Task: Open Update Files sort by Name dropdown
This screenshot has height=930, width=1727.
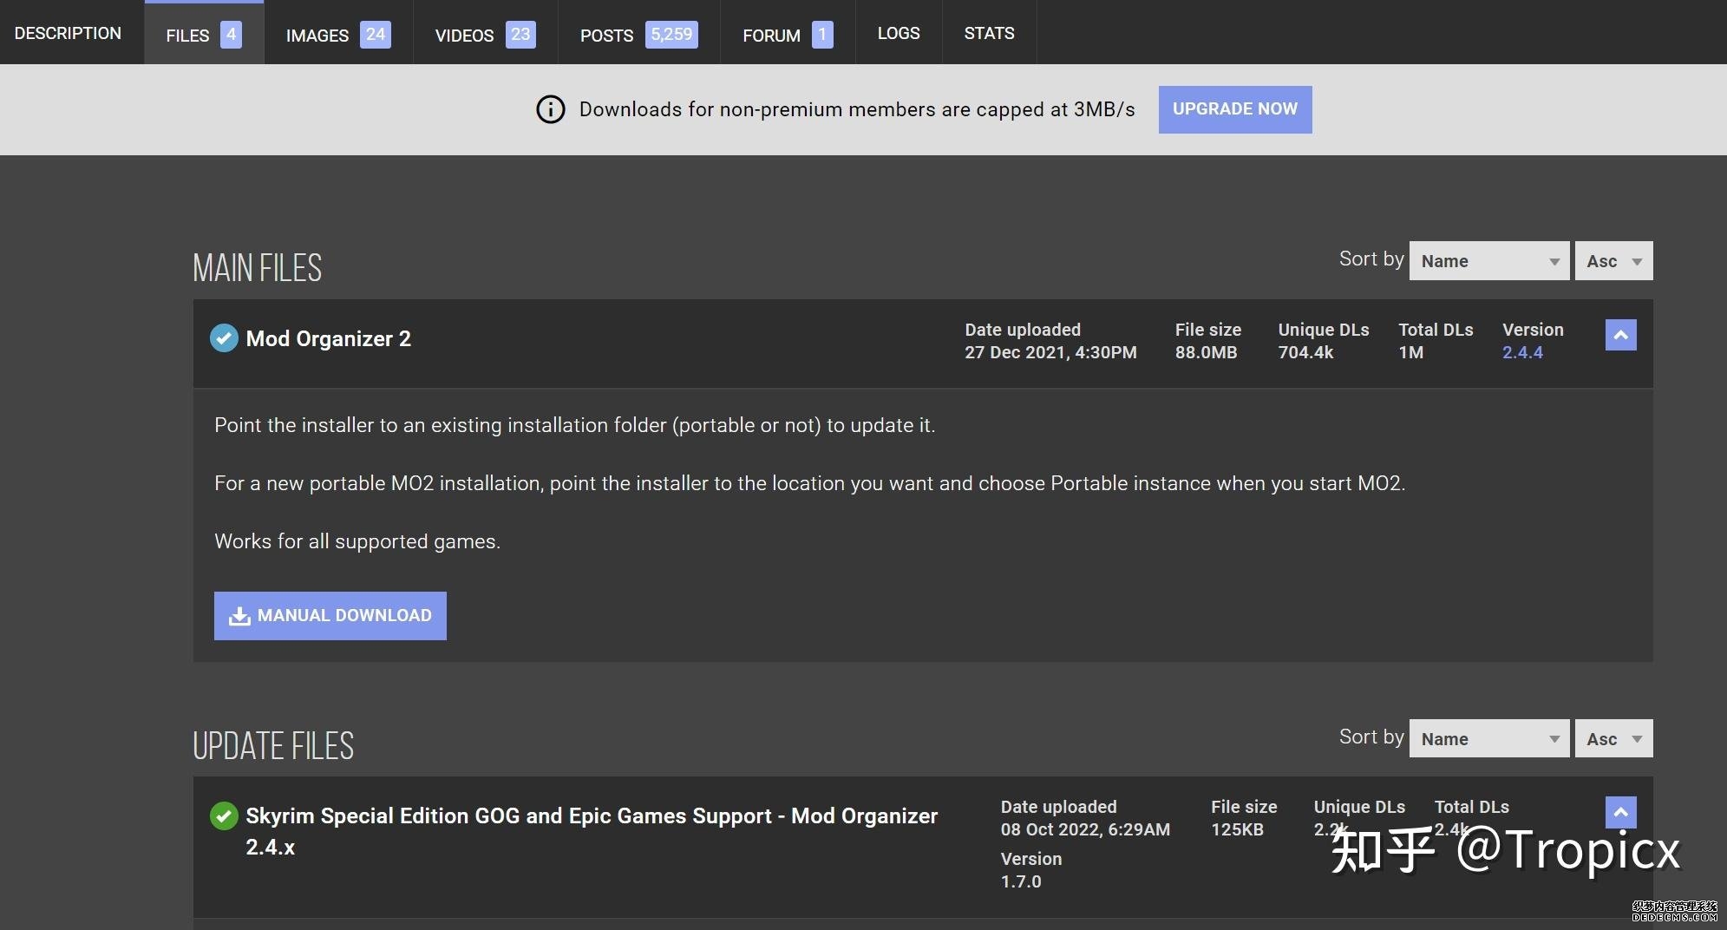Action: tap(1488, 739)
